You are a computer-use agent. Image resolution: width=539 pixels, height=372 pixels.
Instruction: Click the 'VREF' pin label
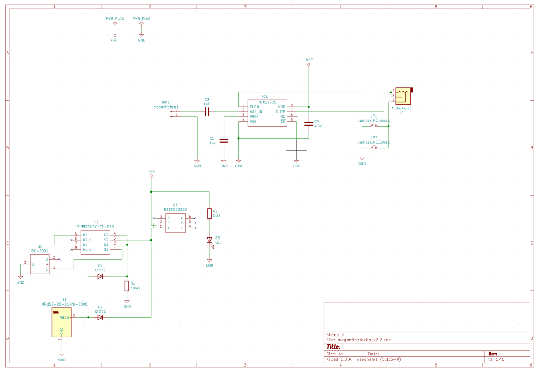point(254,116)
